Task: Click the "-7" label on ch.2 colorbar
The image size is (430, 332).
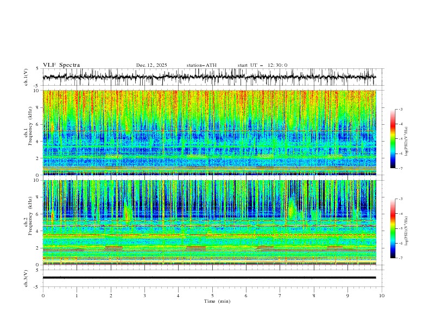Action: point(400,258)
